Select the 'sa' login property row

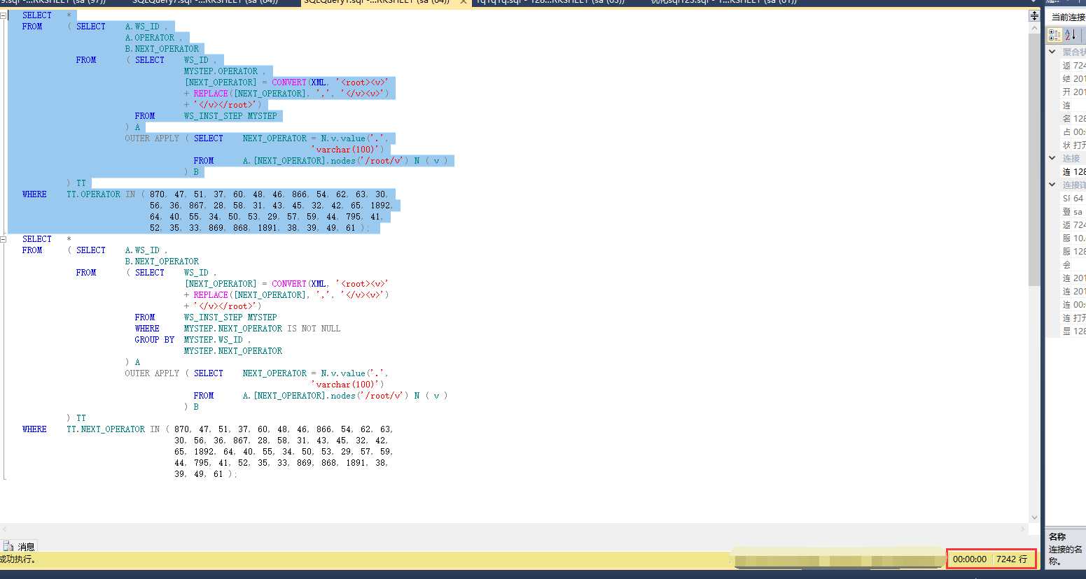[1074, 212]
